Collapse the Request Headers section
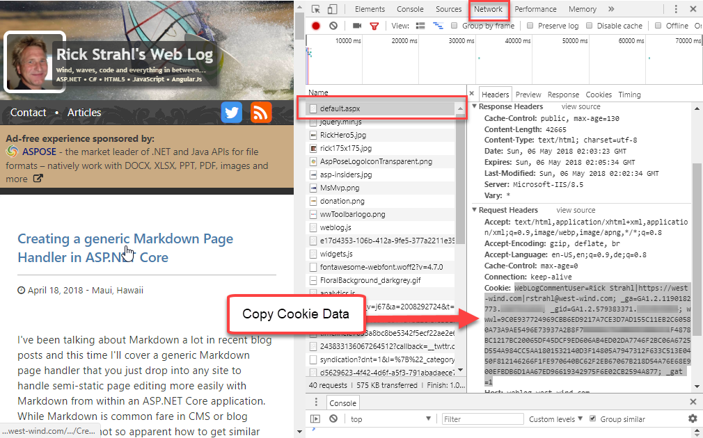 tap(474, 210)
